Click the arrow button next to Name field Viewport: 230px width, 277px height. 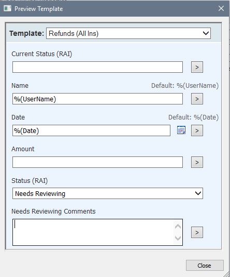click(197, 99)
